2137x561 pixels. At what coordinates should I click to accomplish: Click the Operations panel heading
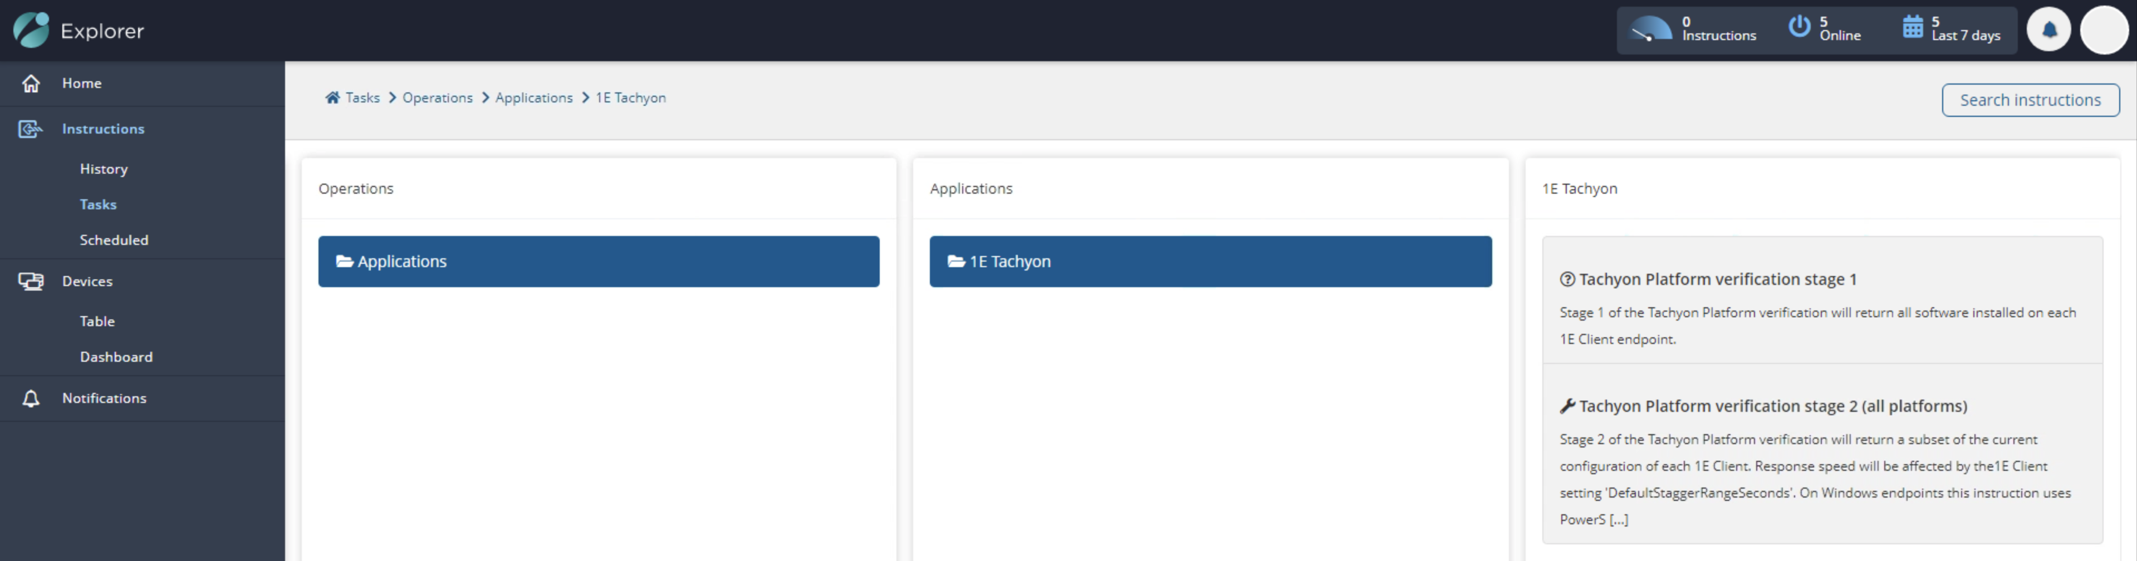tap(356, 188)
